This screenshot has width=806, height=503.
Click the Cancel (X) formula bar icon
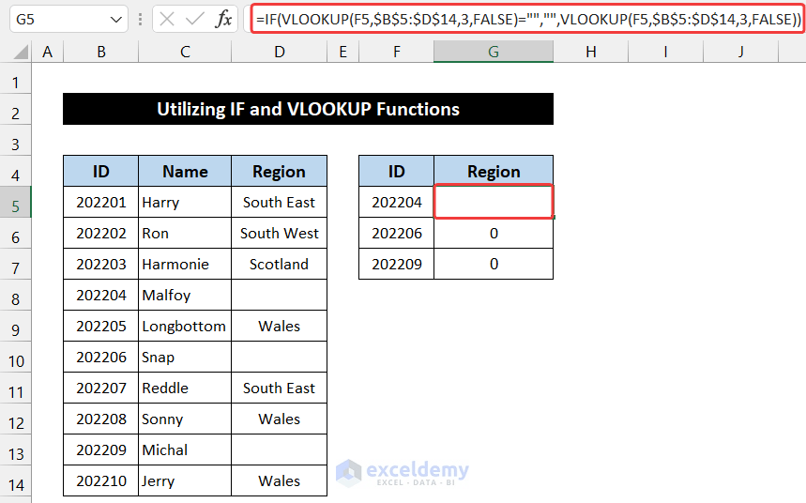(166, 20)
